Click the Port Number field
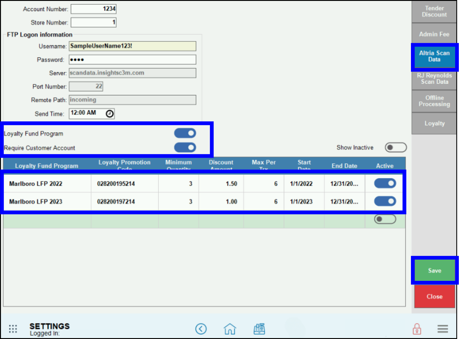This screenshot has height=339, width=459. (x=86, y=86)
